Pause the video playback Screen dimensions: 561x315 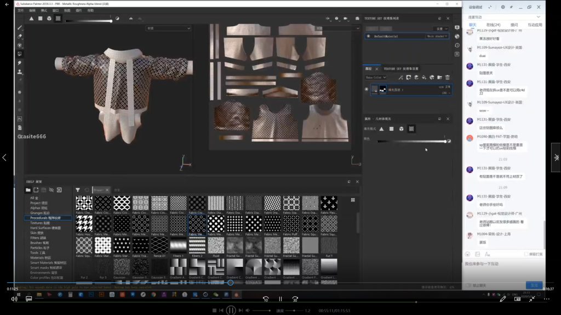(231, 310)
